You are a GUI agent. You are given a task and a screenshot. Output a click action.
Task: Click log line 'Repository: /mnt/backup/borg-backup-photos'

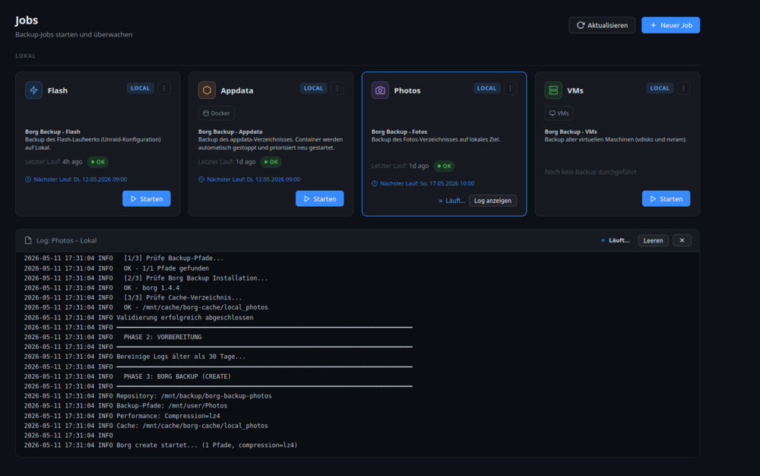coord(194,396)
